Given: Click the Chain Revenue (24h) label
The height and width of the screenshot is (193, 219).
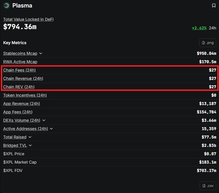Looking at the screenshot, I should pyautogui.click(x=23, y=79).
